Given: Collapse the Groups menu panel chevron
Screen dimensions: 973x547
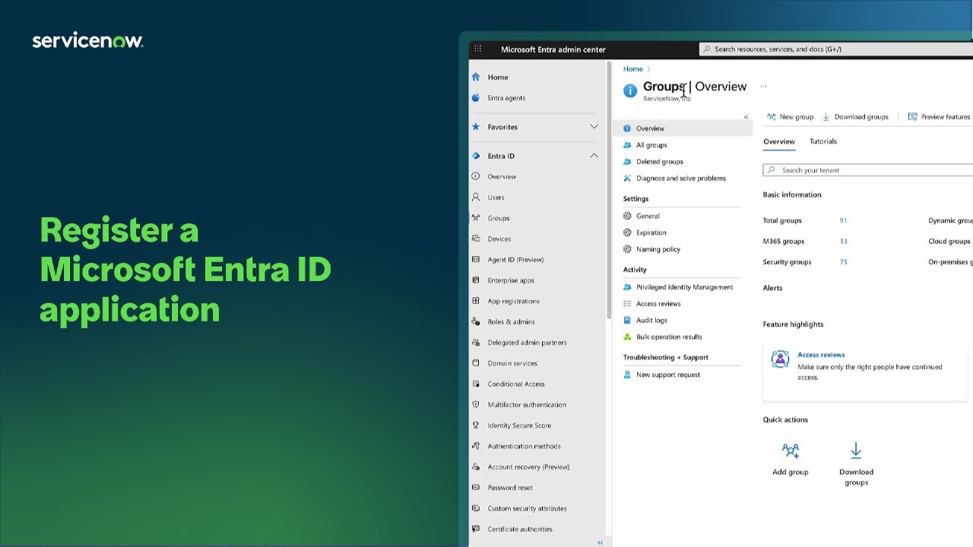Looking at the screenshot, I should 746,117.
